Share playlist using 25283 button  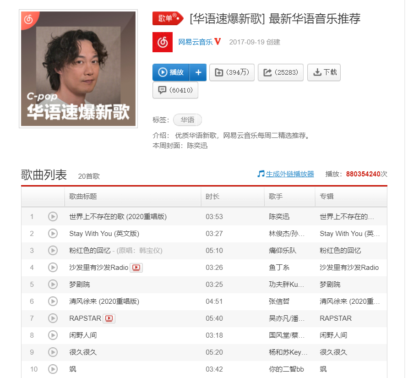tap(281, 72)
